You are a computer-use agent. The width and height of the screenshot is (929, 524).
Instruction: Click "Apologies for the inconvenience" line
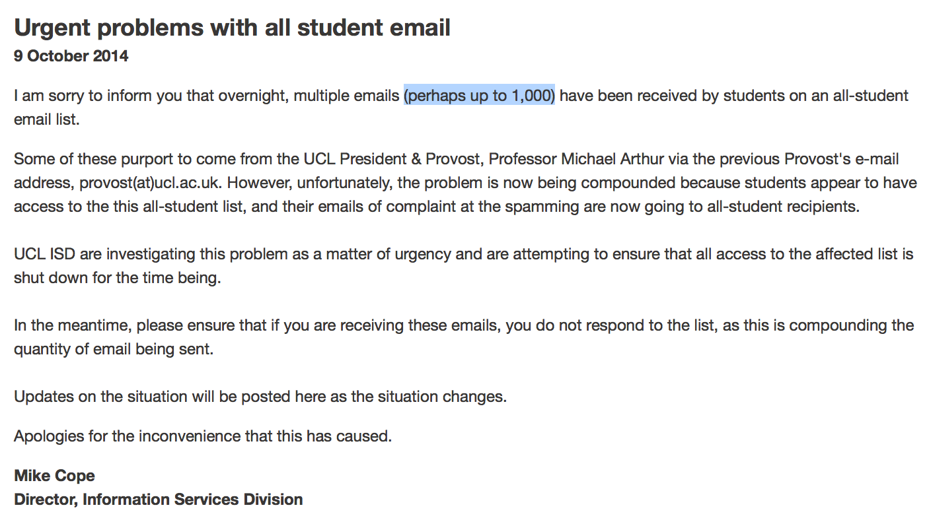(203, 436)
